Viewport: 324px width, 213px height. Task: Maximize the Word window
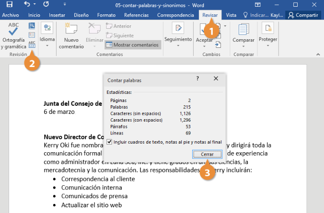point(296,4)
